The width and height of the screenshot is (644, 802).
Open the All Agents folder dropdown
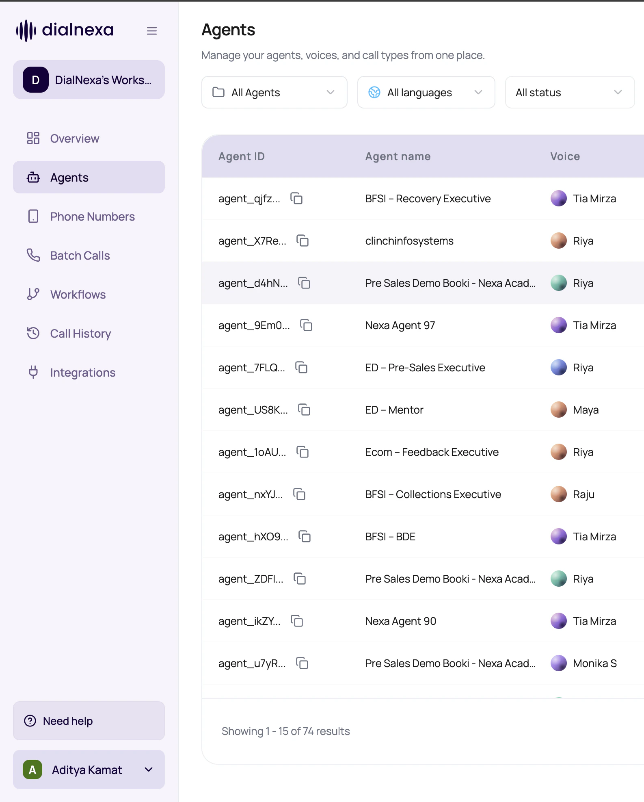tap(274, 93)
